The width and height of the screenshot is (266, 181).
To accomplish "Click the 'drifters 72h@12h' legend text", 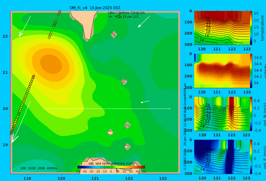I will [x=132, y=13].
